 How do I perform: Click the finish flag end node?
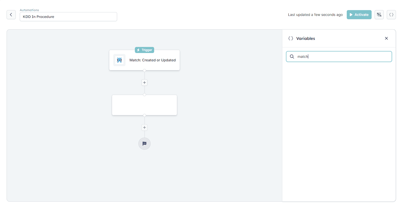click(144, 144)
